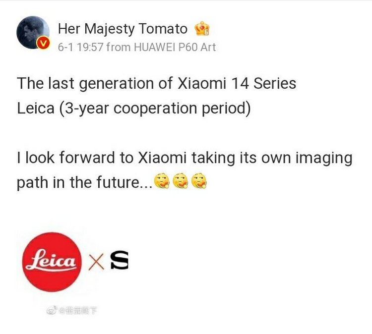
Task: Click the word Leica in post text
Action: point(36,109)
